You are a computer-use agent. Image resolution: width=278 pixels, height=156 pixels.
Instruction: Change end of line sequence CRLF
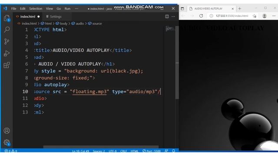(123, 151)
